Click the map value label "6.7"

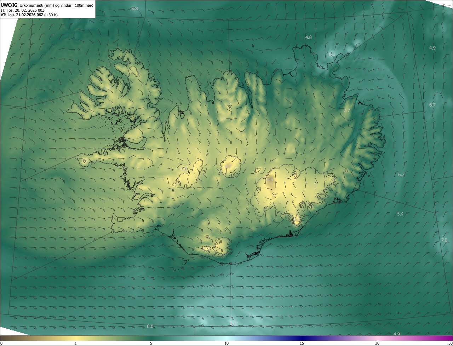click(x=432, y=105)
